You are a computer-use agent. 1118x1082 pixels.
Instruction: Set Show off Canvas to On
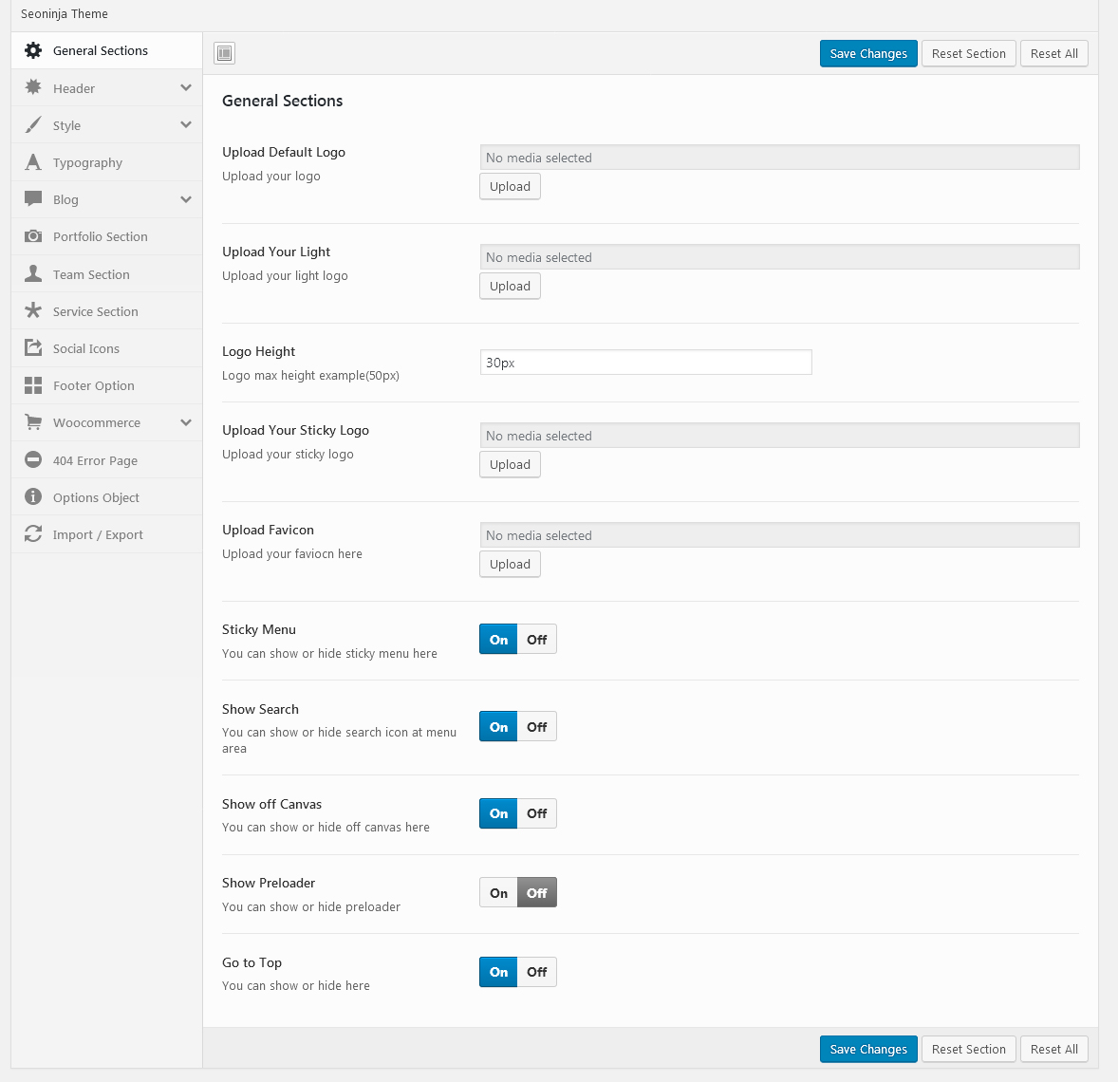(498, 813)
